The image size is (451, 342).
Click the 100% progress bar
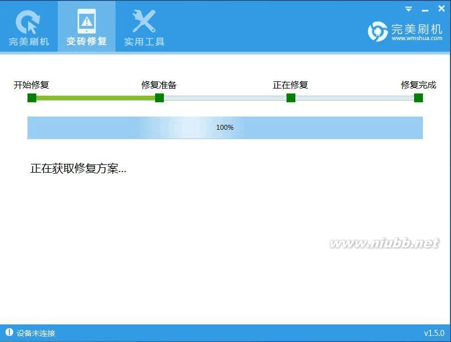pyautogui.click(x=226, y=127)
